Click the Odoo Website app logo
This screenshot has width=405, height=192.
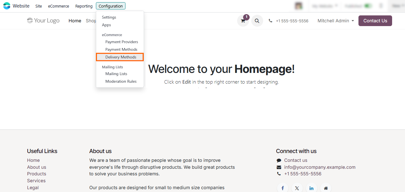(x=7, y=6)
